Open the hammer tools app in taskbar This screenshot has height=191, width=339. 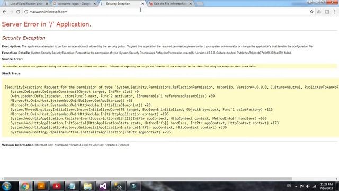point(118,186)
